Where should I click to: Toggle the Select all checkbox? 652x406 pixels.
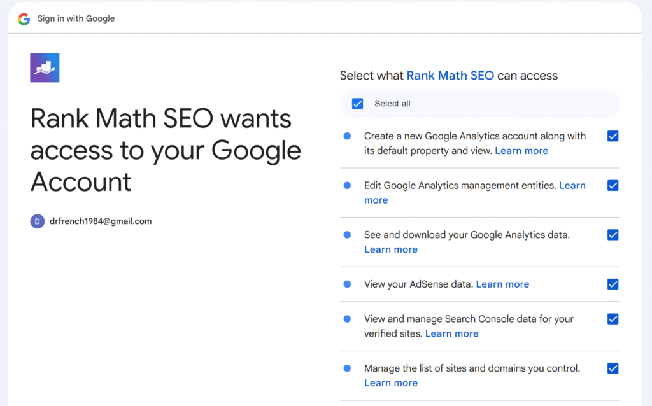[x=358, y=104]
